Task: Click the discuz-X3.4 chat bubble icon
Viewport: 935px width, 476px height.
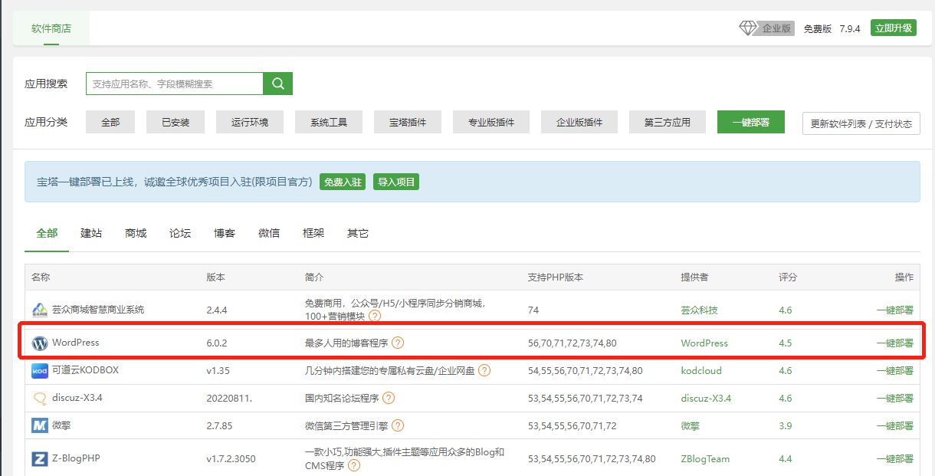Action: (40, 399)
